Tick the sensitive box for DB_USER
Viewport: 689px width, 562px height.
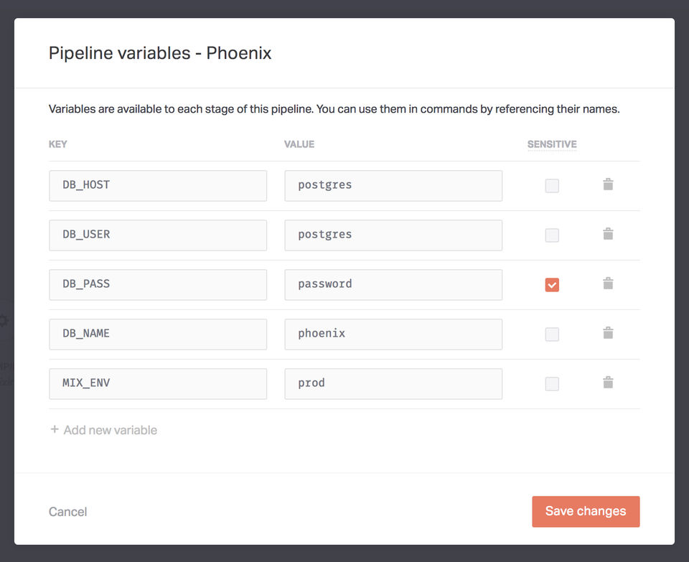[552, 235]
